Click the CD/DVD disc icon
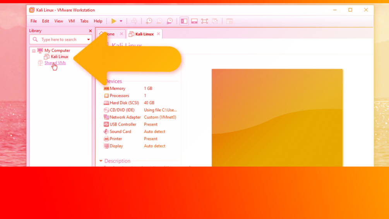Image resolution: width=389 pixels, height=219 pixels. coord(106,110)
